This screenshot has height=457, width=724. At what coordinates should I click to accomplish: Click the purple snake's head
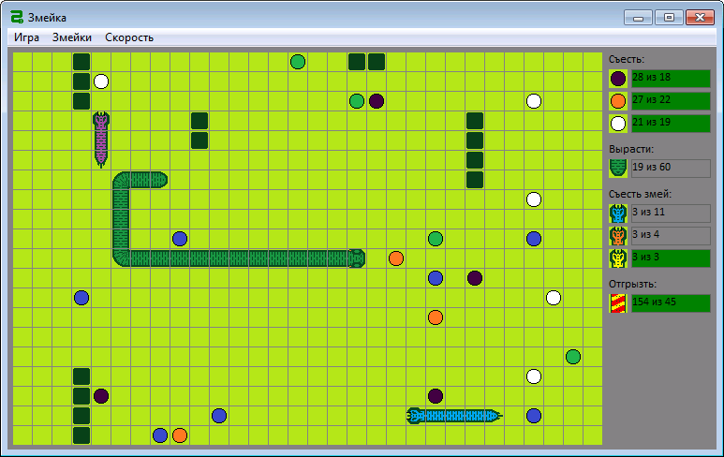(101, 122)
